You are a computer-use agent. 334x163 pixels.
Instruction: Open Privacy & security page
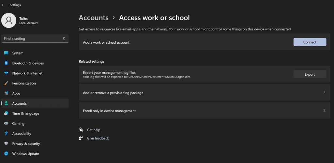26,144
